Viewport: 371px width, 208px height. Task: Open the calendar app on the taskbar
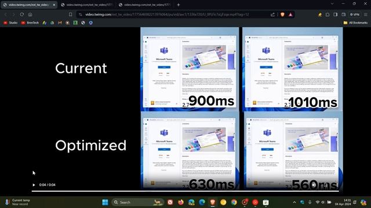(x=265, y=202)
